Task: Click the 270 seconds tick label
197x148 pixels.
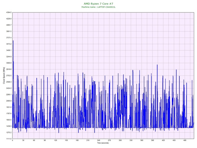Action: click(x=109, y=140)
